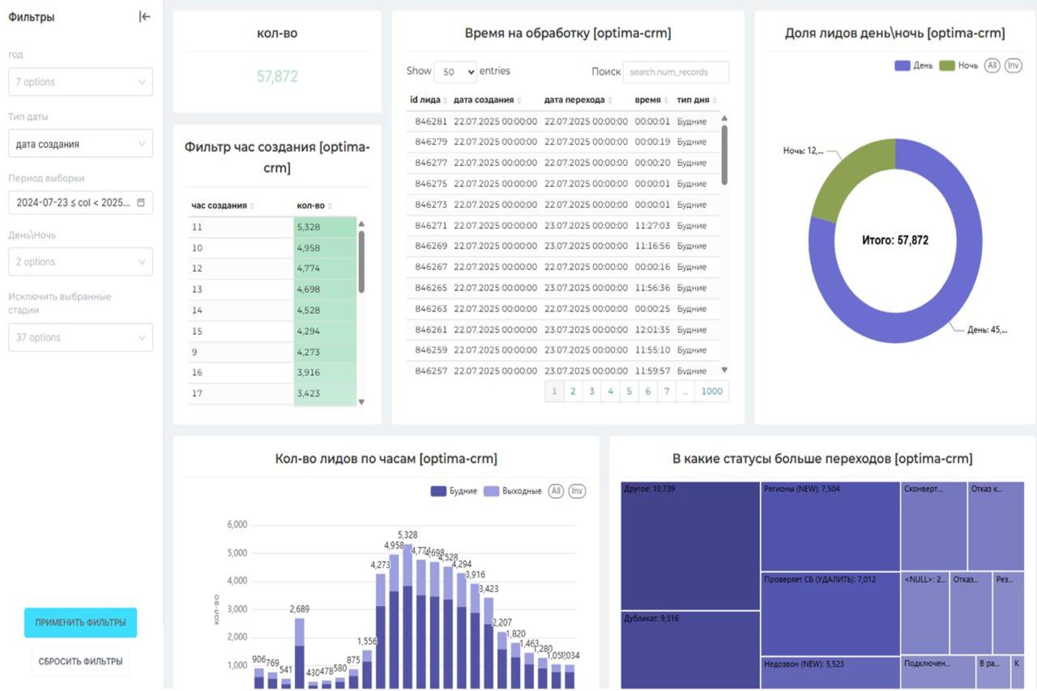Jump to last page 1000
The image size is (1037, 691).
[711, 391]
